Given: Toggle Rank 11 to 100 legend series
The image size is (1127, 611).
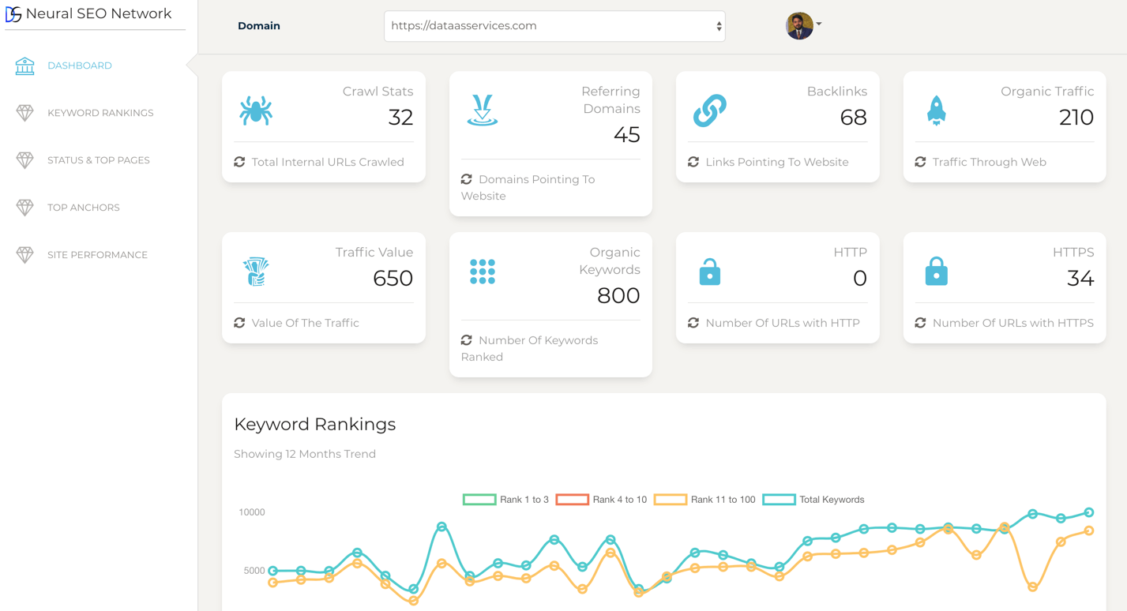Looking at the screenshot, I should click(x=705, y=500).
